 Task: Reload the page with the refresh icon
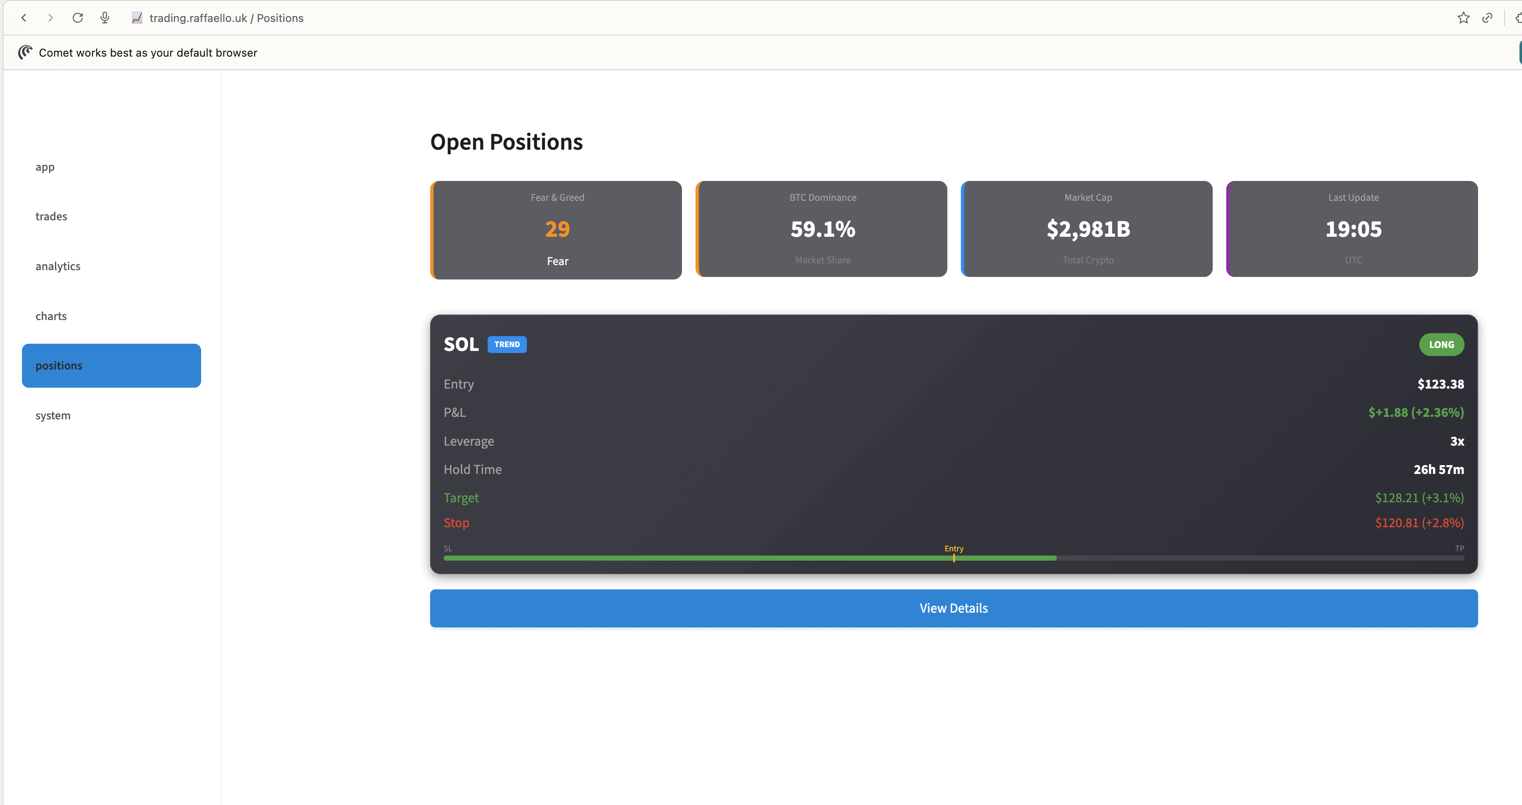tap(77, 18)
